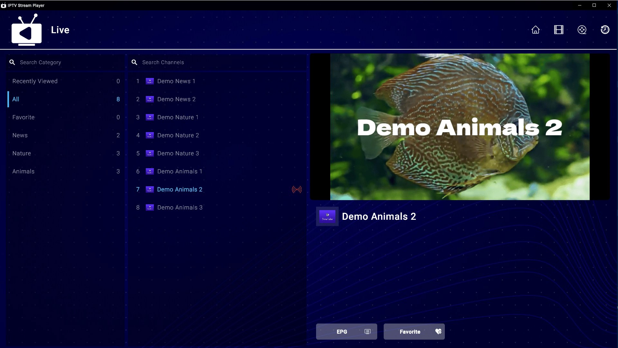Image resolution: width=618 pixels, height=348 pixels.
Task: Click the channel logo next to Demo Animals 2 title
Action: click(x=327, y=217)
